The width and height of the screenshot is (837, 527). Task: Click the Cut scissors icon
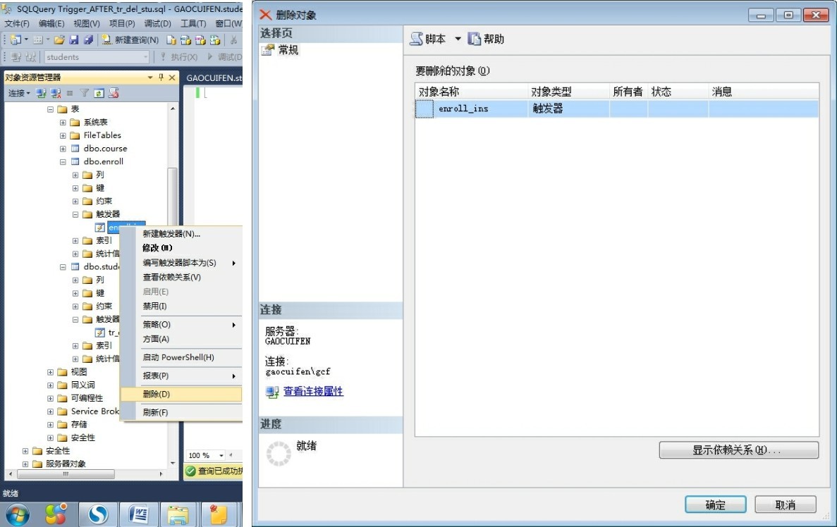click(234, 39)
